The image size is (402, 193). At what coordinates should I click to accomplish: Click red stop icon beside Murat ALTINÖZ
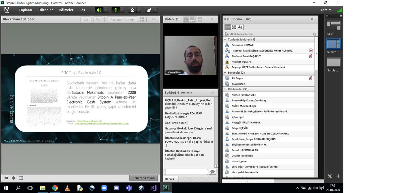point(311,51)
